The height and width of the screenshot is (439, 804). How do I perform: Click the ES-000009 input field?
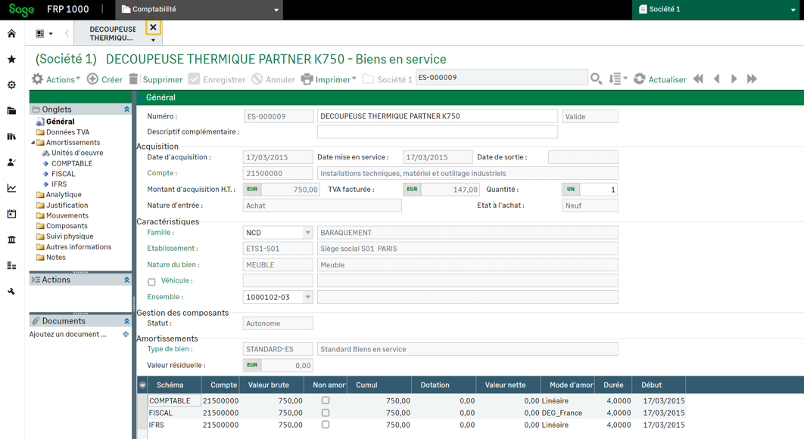500,77
